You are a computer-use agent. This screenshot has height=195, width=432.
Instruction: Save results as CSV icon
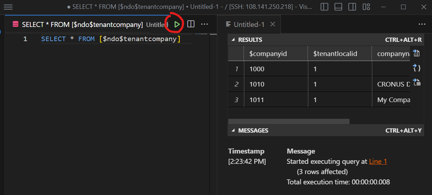(417, 54)
